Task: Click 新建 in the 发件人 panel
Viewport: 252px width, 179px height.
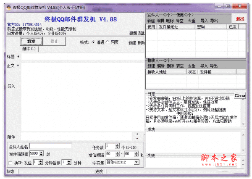Action: click(x=151, y=21)
